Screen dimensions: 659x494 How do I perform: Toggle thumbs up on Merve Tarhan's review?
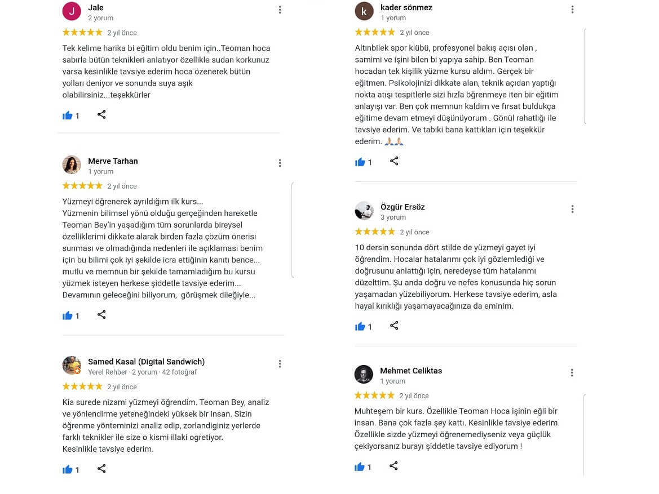[x=68, y=315]
